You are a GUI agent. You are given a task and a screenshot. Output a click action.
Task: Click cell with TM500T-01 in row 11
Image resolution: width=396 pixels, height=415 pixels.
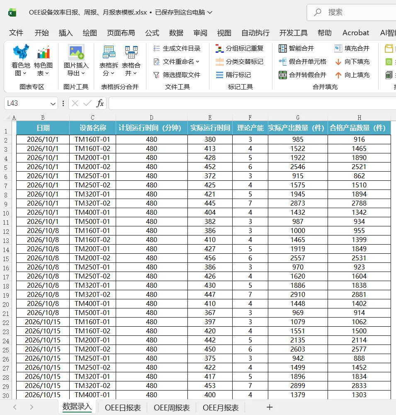[x=92, y=221]
